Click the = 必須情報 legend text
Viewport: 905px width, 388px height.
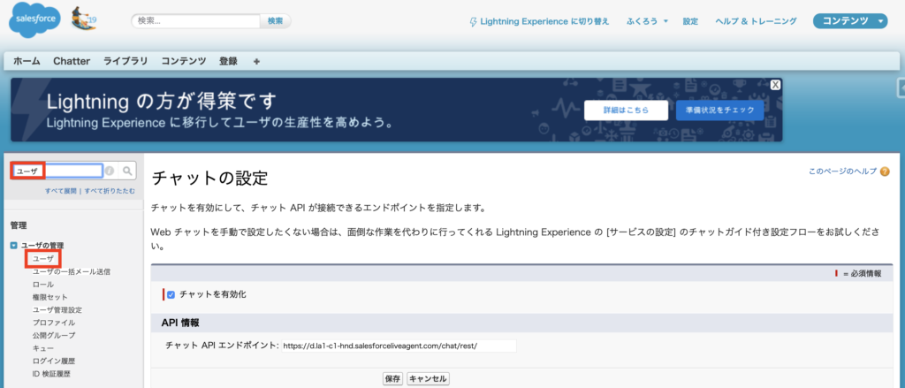[863, 274]
